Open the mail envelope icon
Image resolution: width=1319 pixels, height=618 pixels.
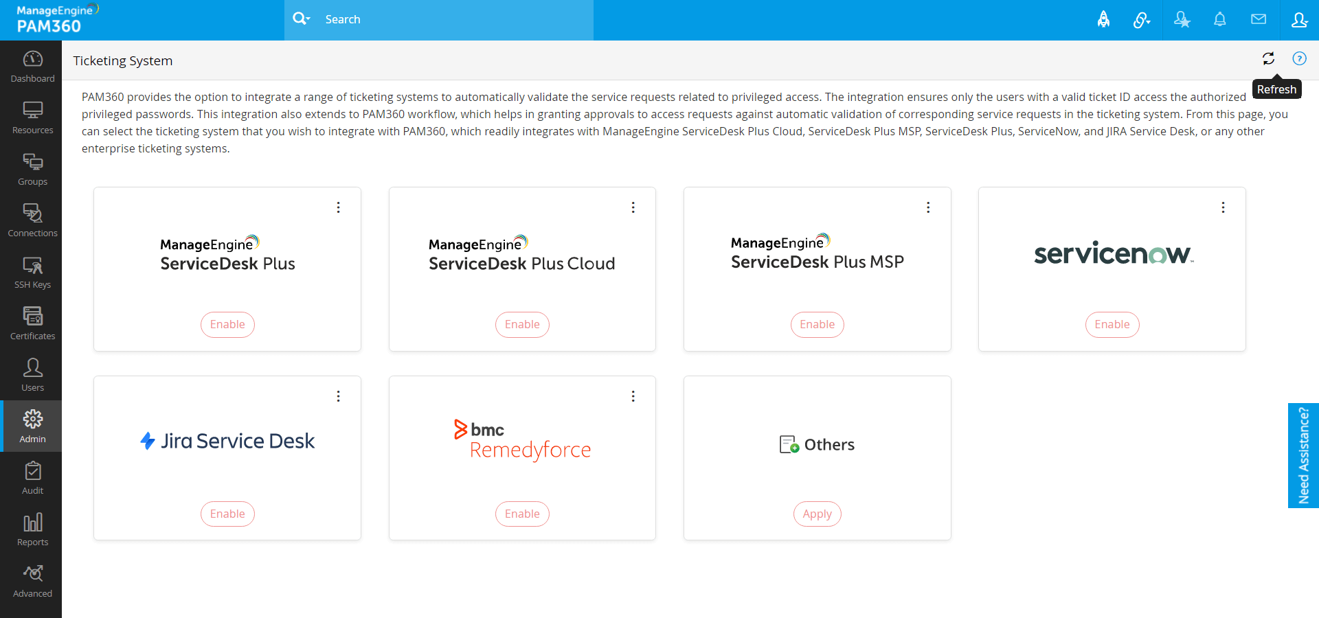click(1259, 19)
